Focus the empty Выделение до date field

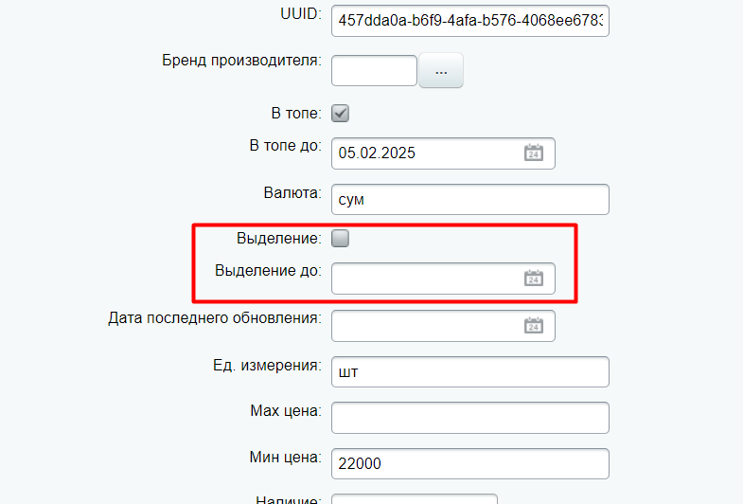click(x=443, y=279)
